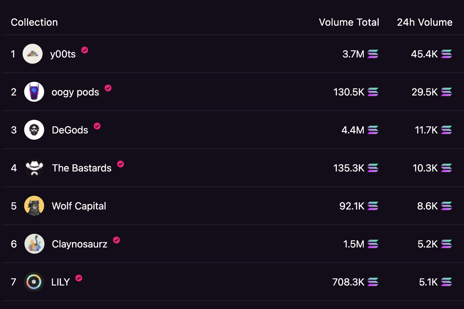The height and width of the screenshot is (309, 464).
Task: Click the y00ts collection avatar
Action: [x=32, y=54]
